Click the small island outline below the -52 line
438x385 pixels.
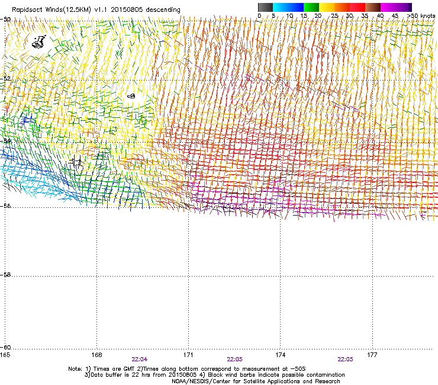[131, 96]
